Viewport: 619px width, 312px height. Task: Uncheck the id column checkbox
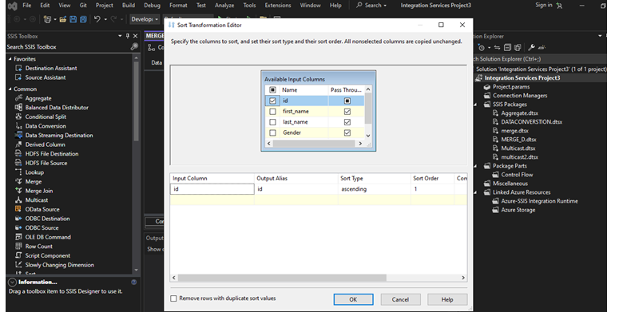pos(272,101)
